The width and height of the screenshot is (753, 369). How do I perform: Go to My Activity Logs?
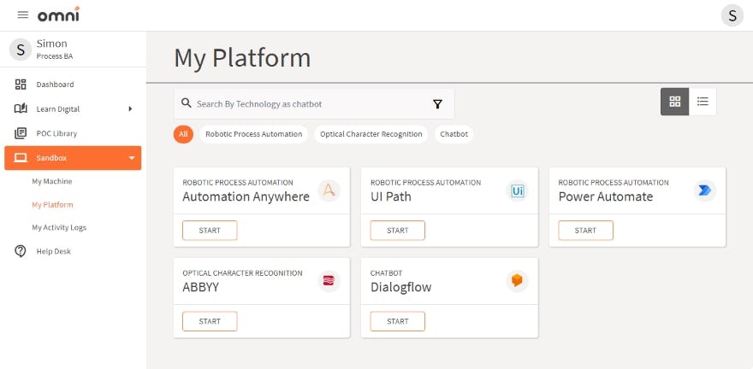coord(59,228)
